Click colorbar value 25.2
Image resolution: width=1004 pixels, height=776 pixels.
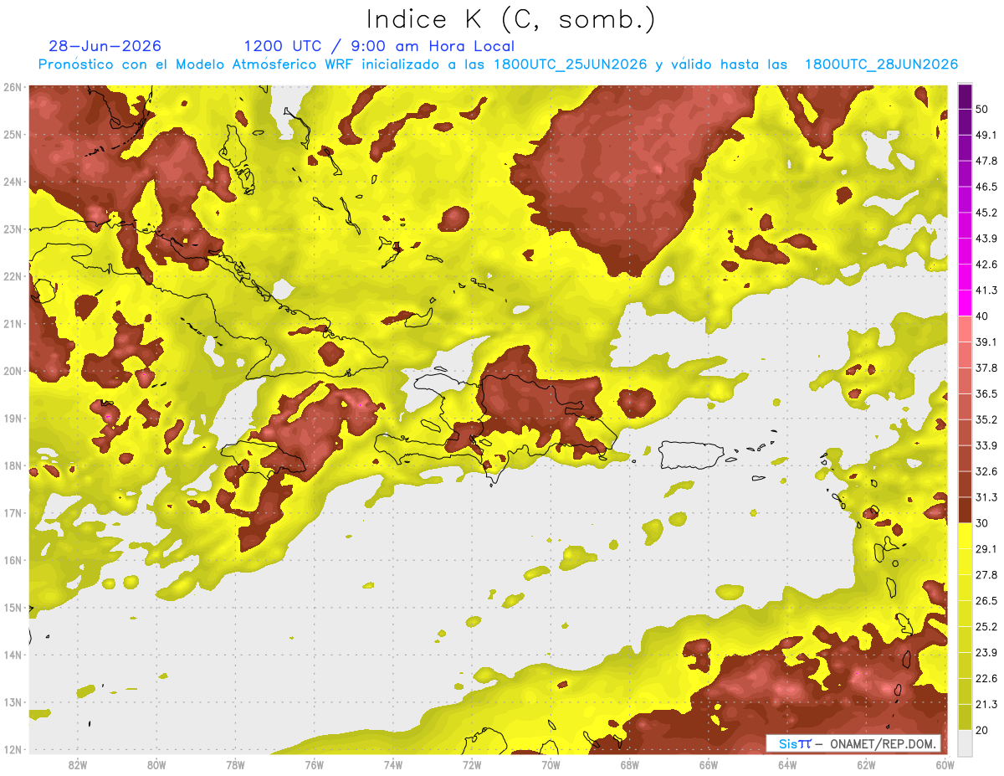[987, 626]
